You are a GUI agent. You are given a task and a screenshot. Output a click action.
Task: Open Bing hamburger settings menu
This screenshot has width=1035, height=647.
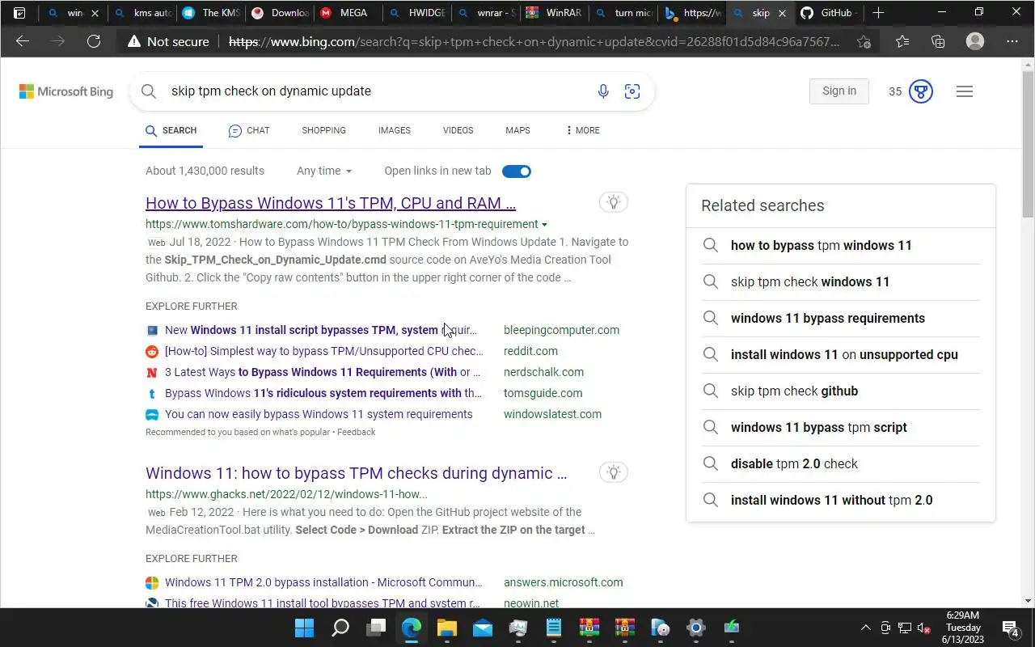pyautogui.click(x=964, y=91)
